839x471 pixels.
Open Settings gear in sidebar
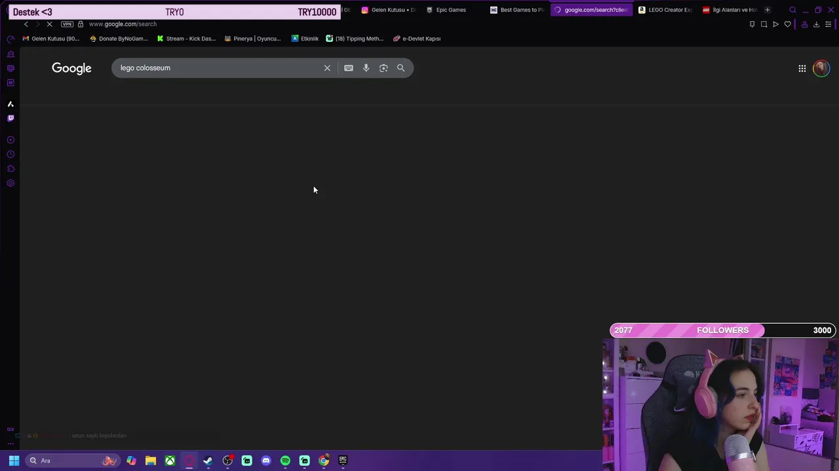click(x=10, y=183)
